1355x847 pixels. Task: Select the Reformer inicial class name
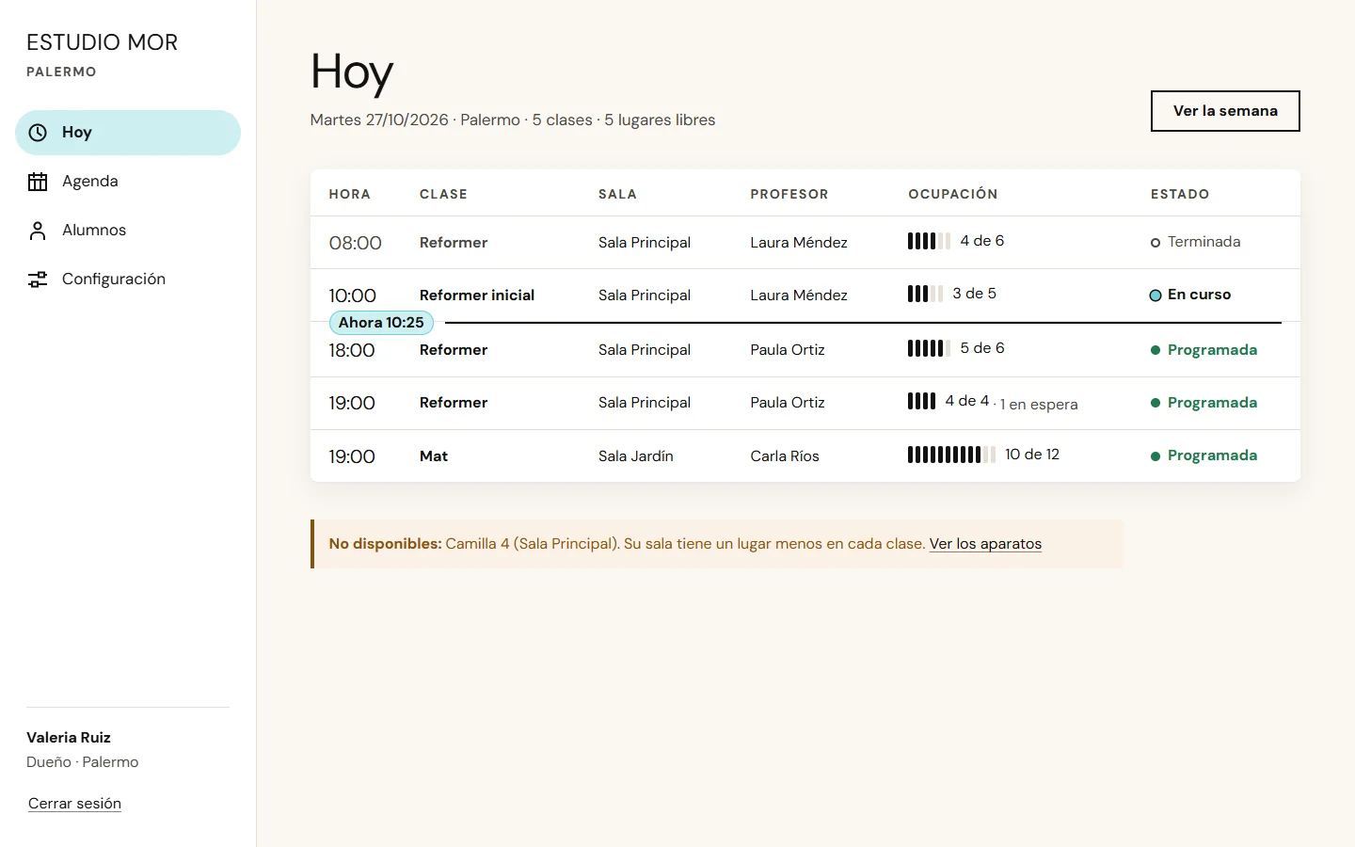pyautogui.click(x=477, y=296)
